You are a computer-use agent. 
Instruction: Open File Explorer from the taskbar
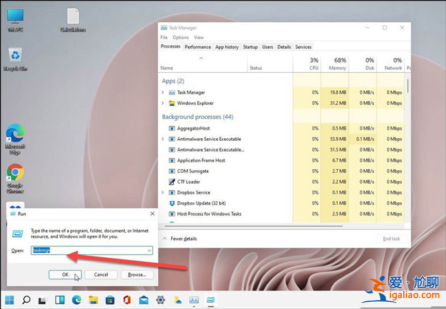[x=93, y=299]
